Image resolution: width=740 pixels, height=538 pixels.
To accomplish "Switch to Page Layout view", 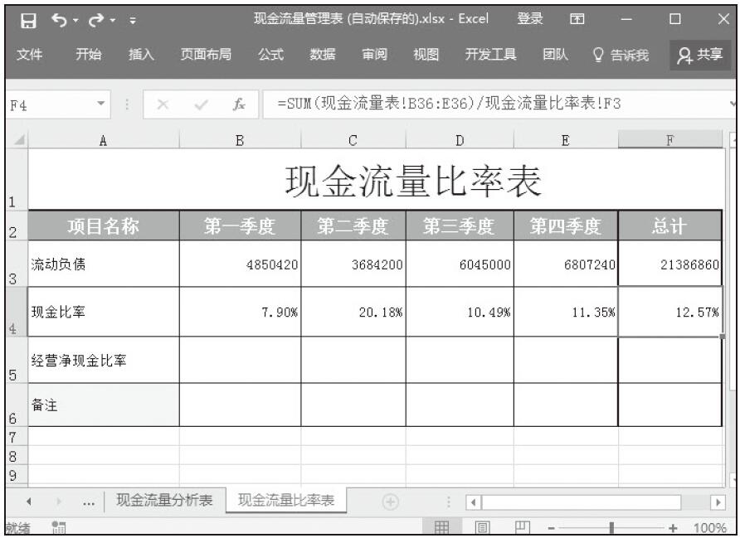I will [480, 527].
